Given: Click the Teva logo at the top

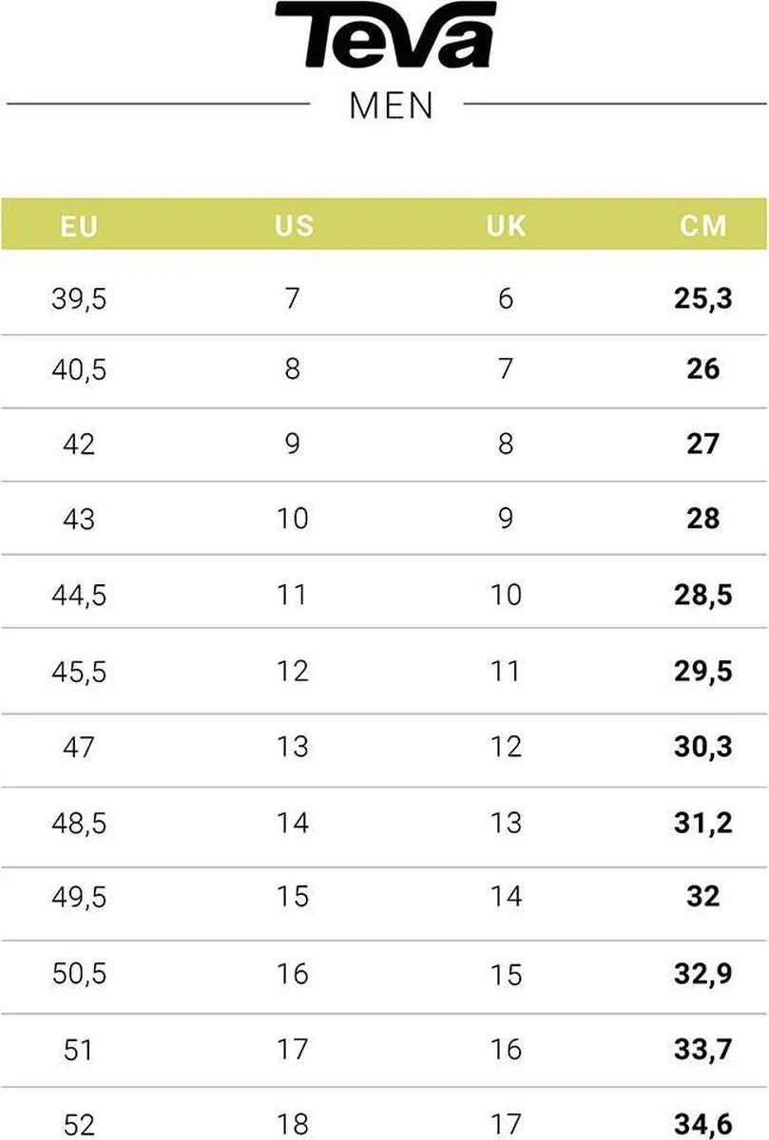Looking at the screenshot, I should [x=384, y=35].
